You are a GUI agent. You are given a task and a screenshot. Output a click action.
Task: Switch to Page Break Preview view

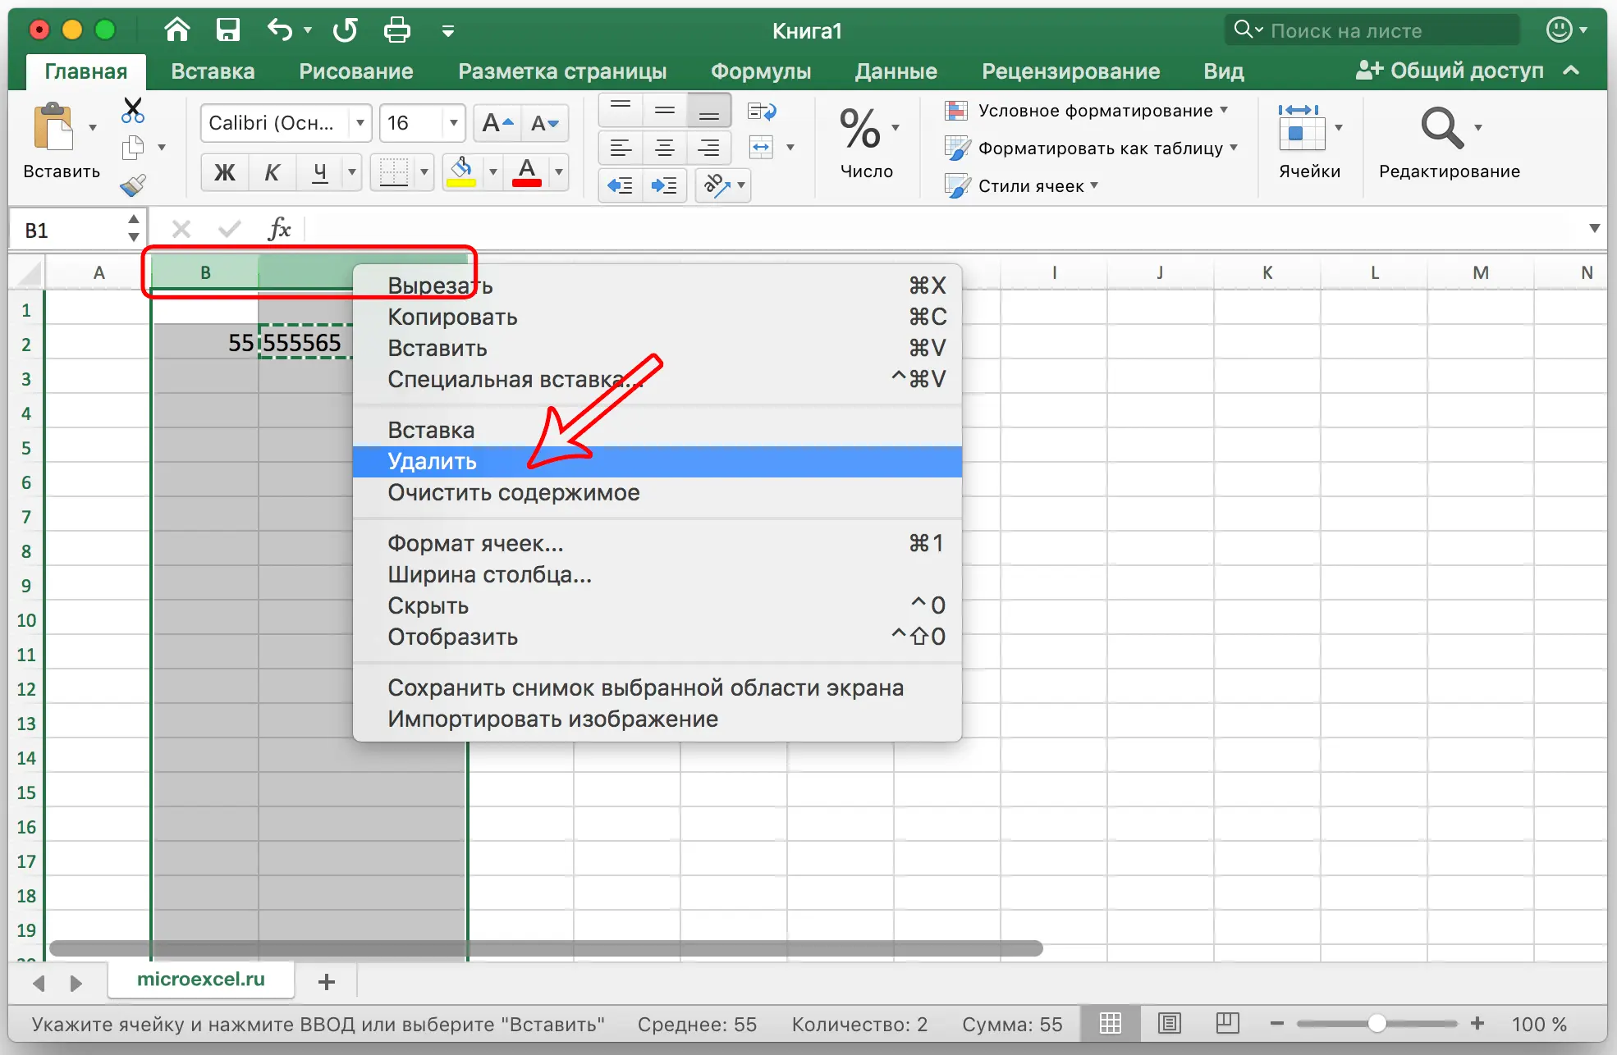[1228, 1023]
